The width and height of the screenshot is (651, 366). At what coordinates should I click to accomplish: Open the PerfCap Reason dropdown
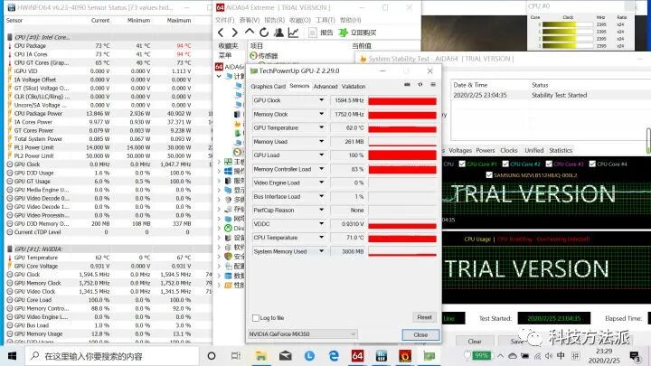pos(321,210)
